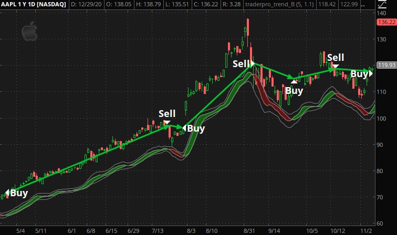Click the first Buy arrow near 70 price
The width and height of the screenshot is (397, 235).
tap(7, 193)
